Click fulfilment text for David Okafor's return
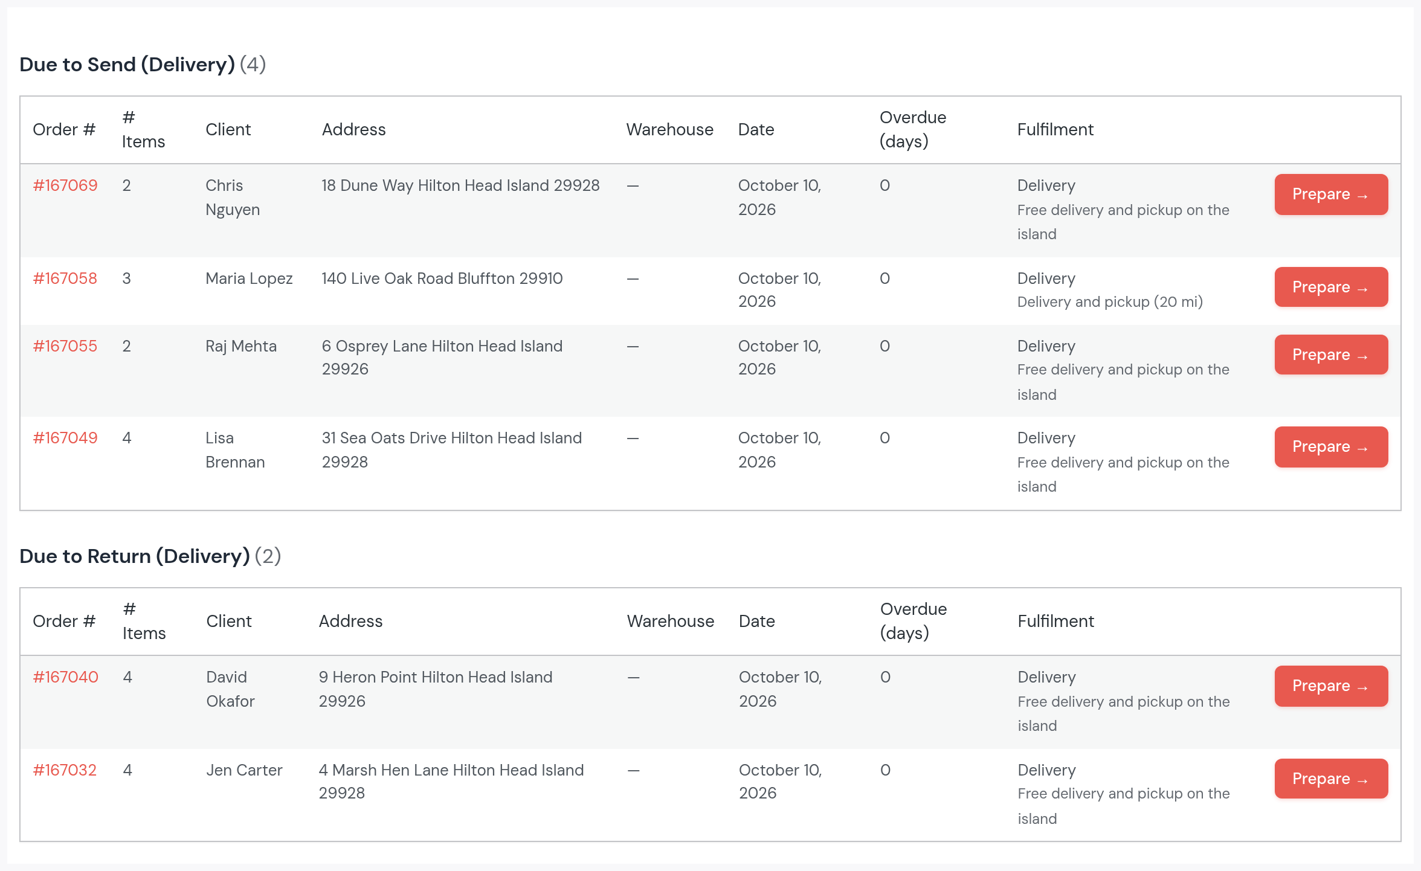 click(x=1124, y=701)
